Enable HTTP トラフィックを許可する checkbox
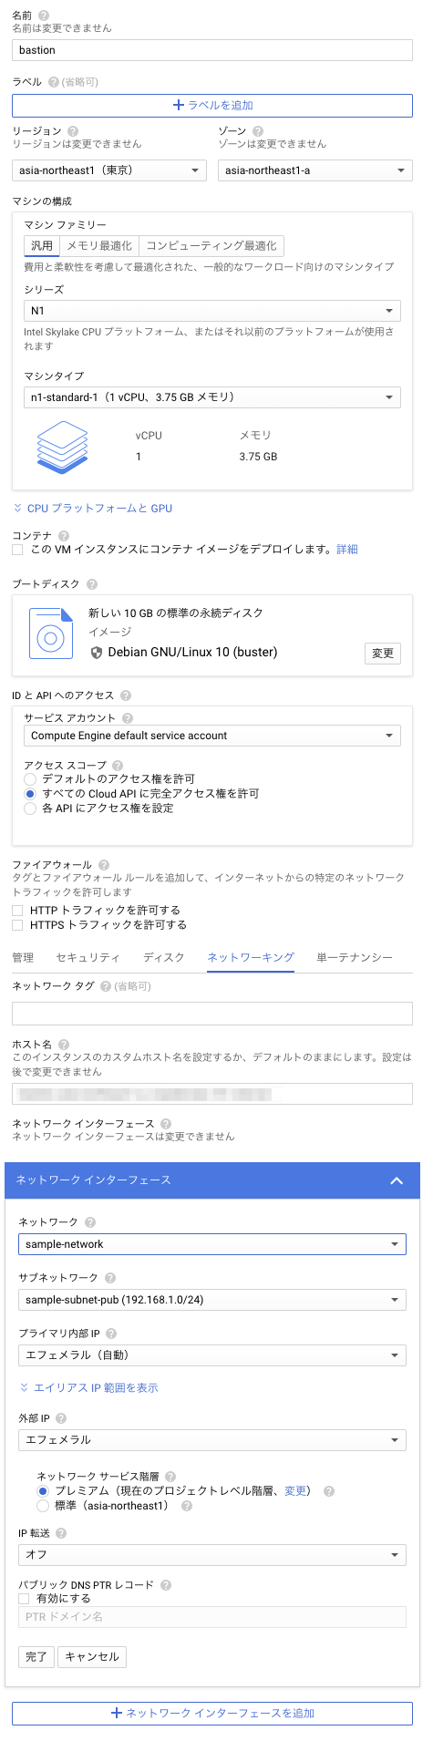This screenshot has width=433, height=1741. pos(17,911)
